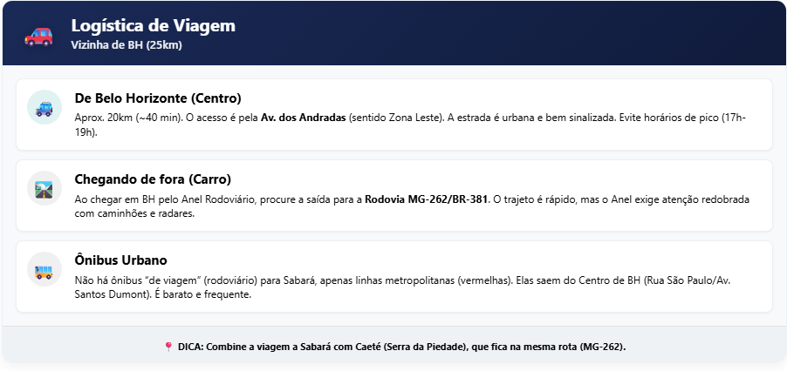
Task: Click the bus icon beside Ônibus Urbano
Action: [x=44, y=269]
